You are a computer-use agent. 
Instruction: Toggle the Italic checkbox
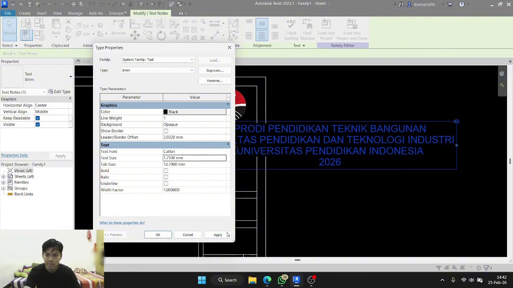click(166, 177)
